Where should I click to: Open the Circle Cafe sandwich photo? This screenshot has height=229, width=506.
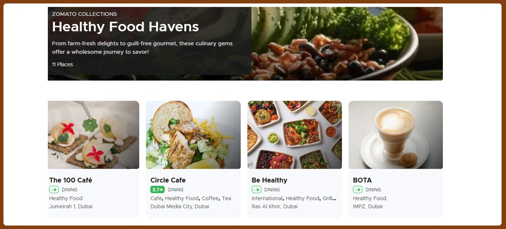tap(193, 135)
